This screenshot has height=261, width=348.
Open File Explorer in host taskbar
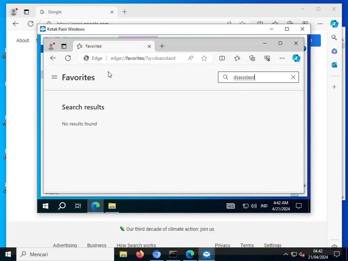123,254
